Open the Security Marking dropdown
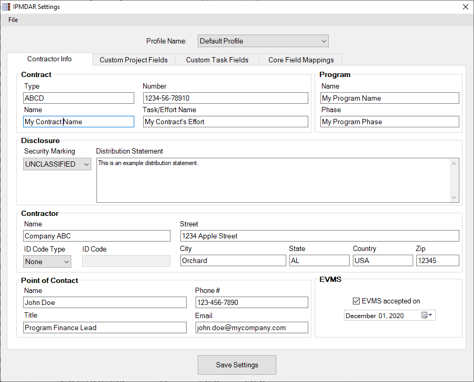Image resolution: width=474 pixels, height=382 pixels. (58, 164)
